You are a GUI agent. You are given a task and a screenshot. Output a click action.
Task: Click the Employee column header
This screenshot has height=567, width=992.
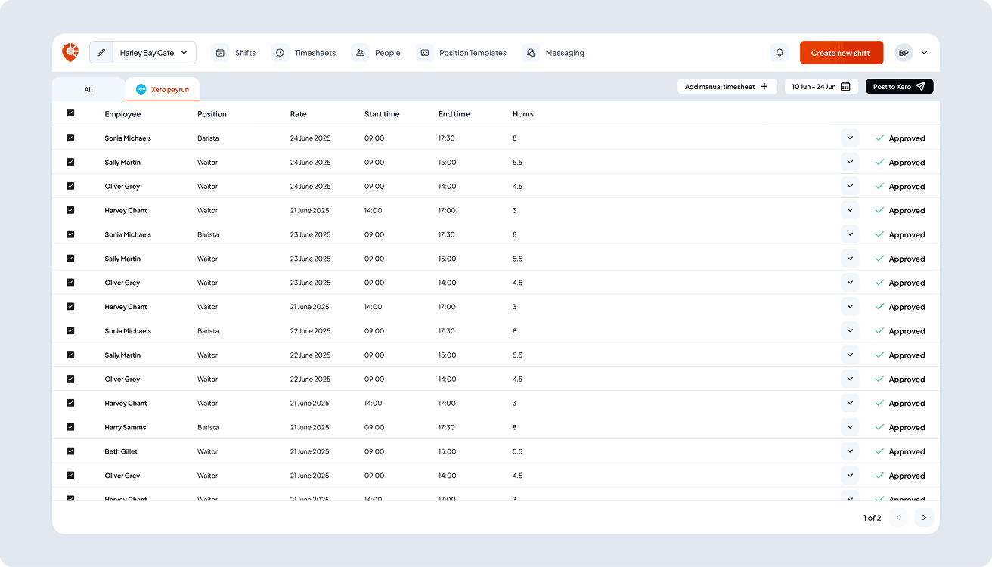122,114
